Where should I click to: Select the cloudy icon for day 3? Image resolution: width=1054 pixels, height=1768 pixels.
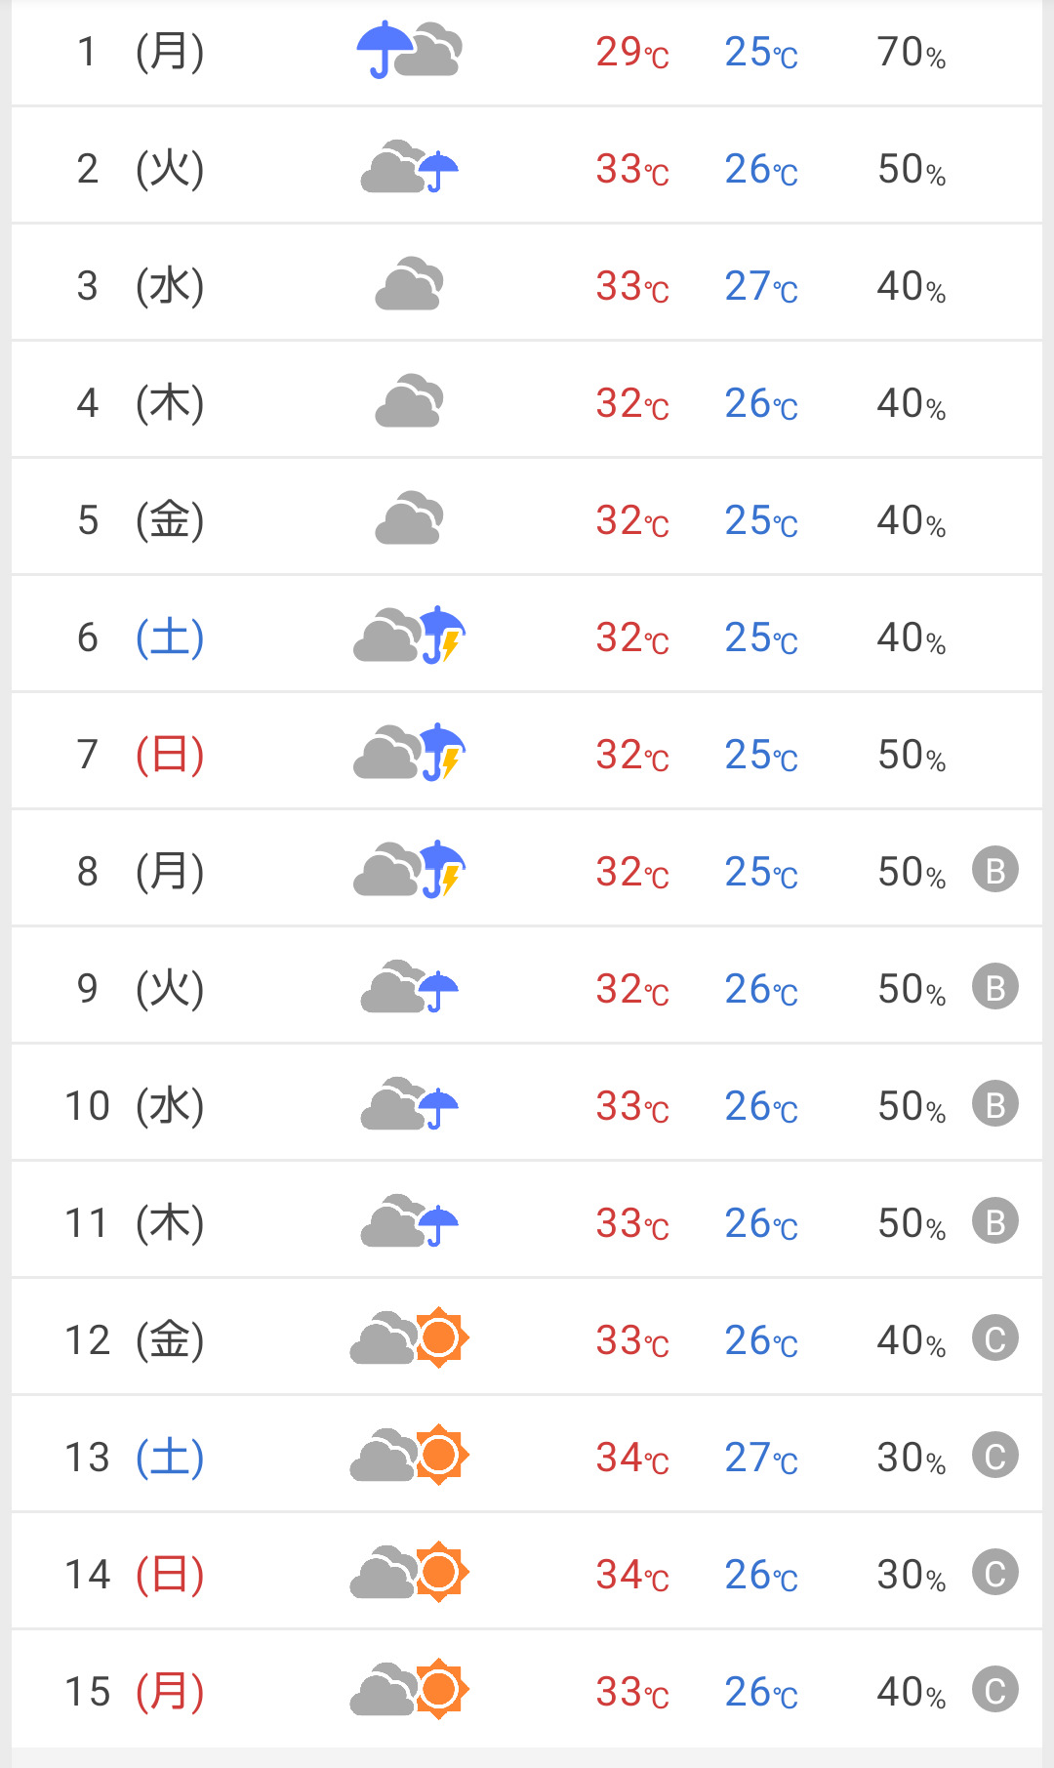coord(409,285)
